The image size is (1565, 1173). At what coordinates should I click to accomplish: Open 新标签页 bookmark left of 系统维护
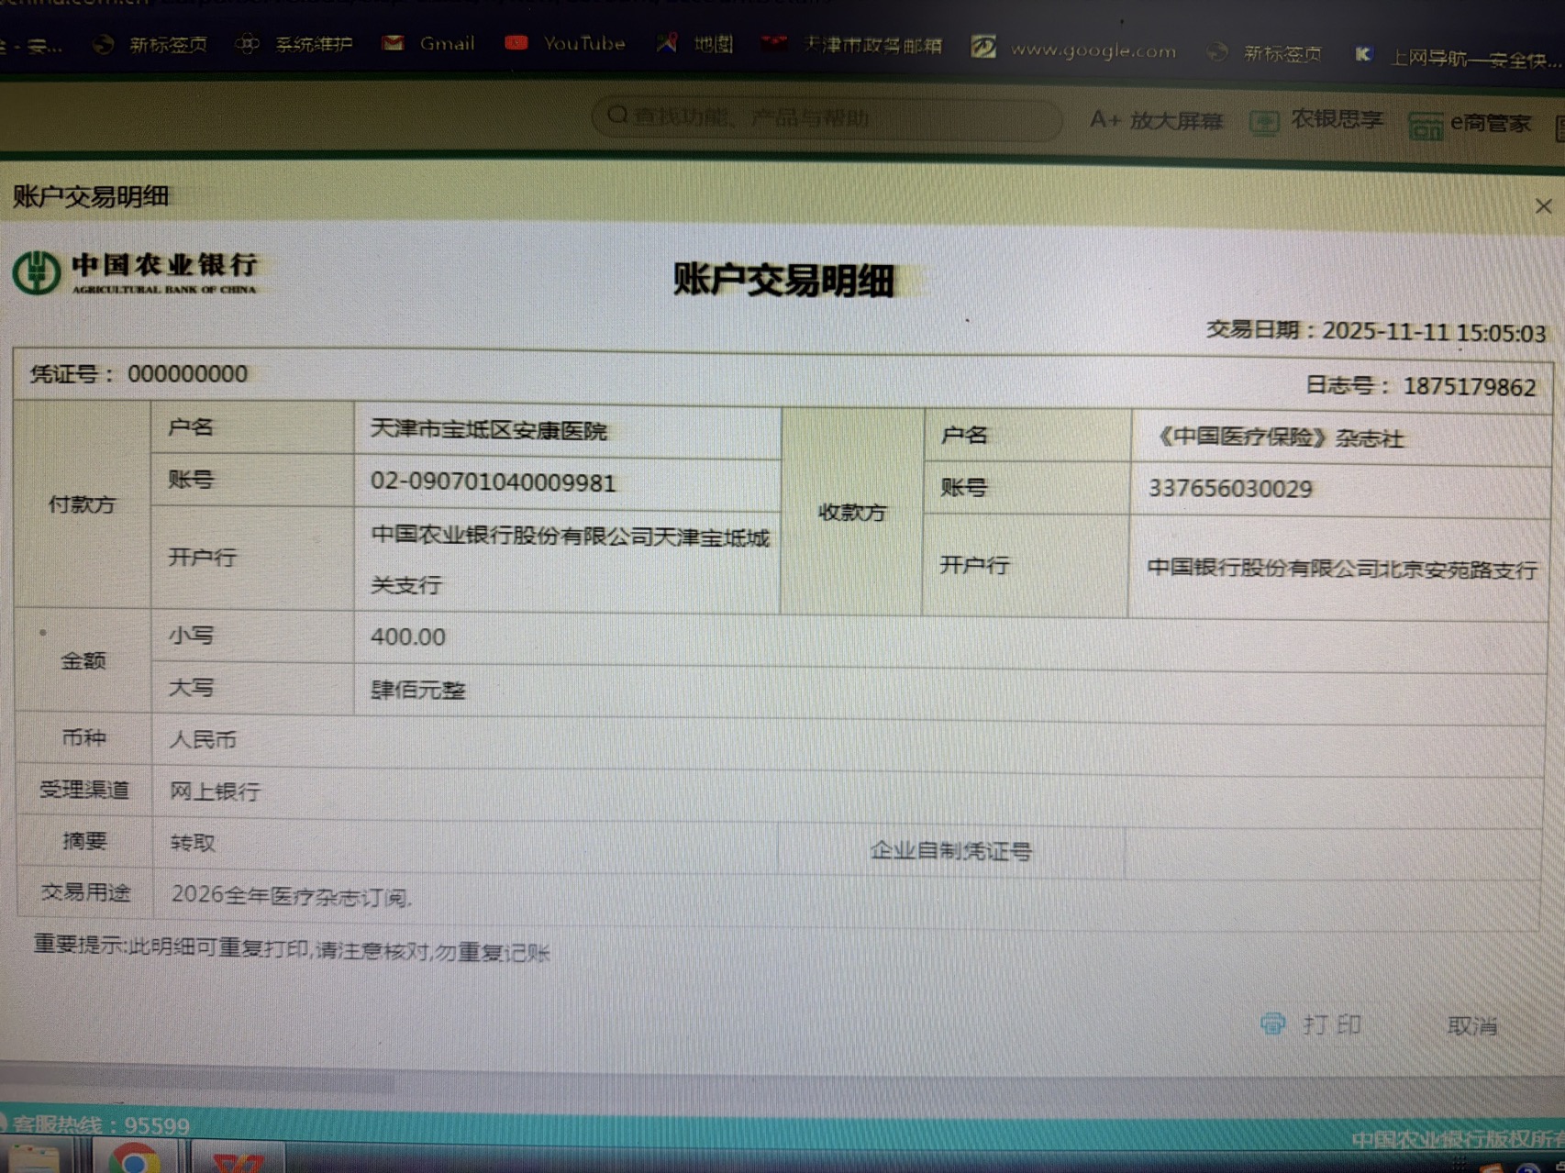tap(151, 44)
